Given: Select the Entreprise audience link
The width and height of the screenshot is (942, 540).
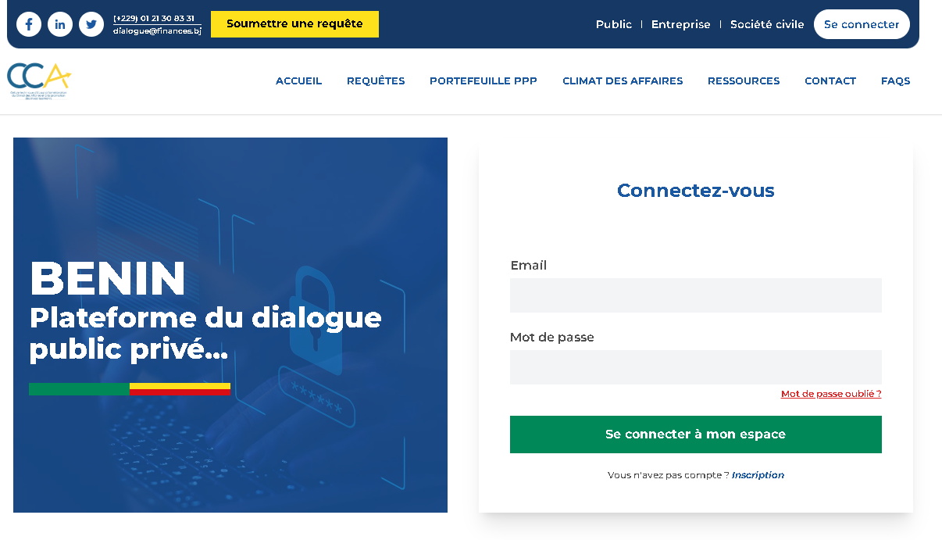Looking at the screenshot, I should click(x=680, y=24).
